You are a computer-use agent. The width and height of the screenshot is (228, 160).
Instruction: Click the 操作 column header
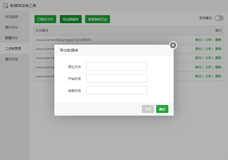click(218, 31)
